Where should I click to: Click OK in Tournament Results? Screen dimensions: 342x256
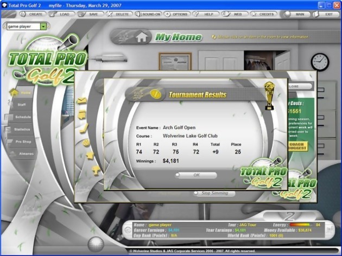point(196,175)
